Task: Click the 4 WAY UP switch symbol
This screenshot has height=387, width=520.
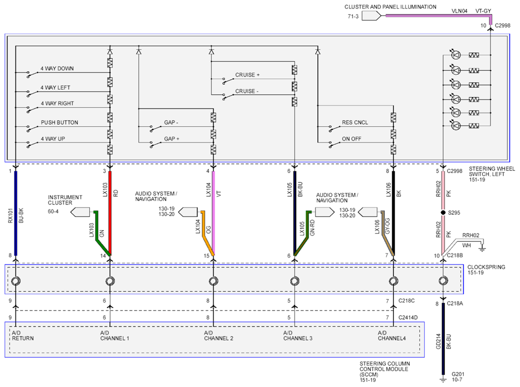Action: 32,144
